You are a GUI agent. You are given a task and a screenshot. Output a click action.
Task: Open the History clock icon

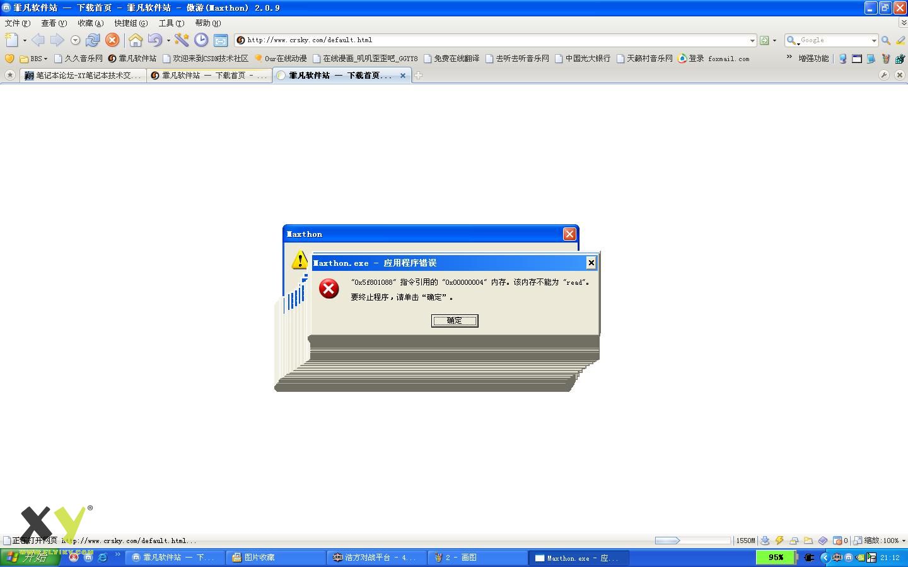(x=201, y=40)
